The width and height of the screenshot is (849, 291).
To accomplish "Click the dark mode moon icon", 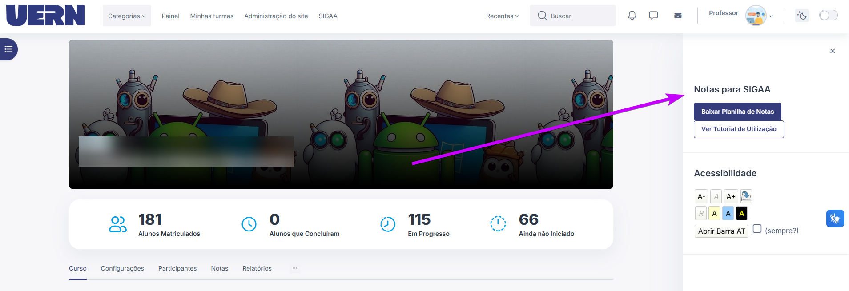I will pos(802,16).
